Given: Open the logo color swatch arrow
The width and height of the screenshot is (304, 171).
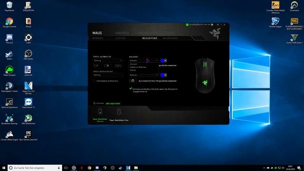Looking at the screenshot, I should point(165,75).
